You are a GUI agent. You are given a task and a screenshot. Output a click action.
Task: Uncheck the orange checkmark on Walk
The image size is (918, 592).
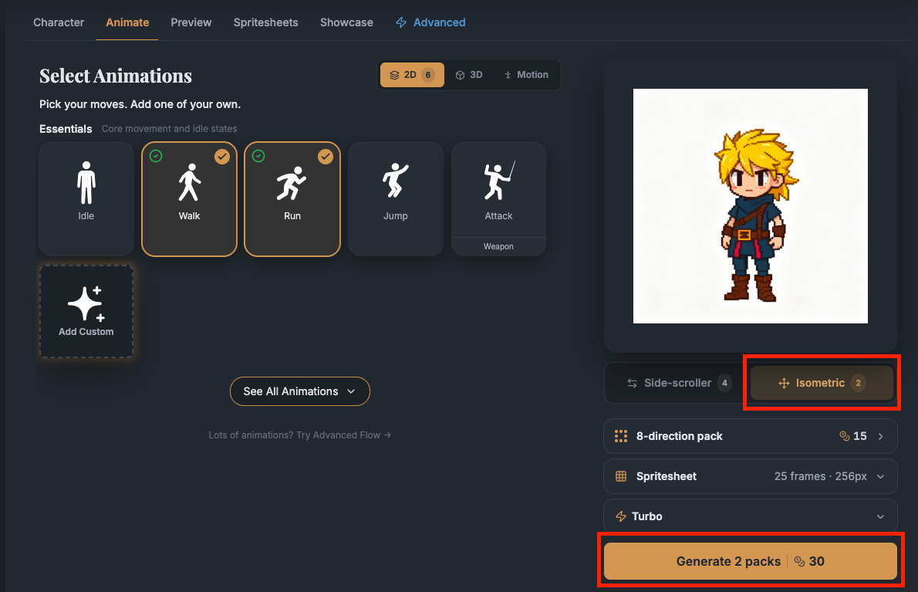point(222,157)
